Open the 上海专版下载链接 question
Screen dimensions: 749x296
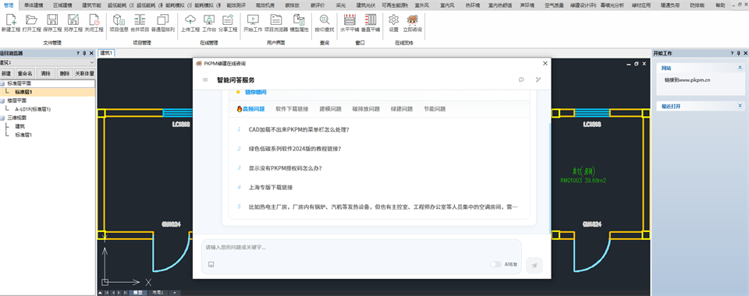pos(271,187)
